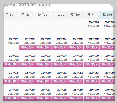Request reservation for 30~01

(107, 98)
